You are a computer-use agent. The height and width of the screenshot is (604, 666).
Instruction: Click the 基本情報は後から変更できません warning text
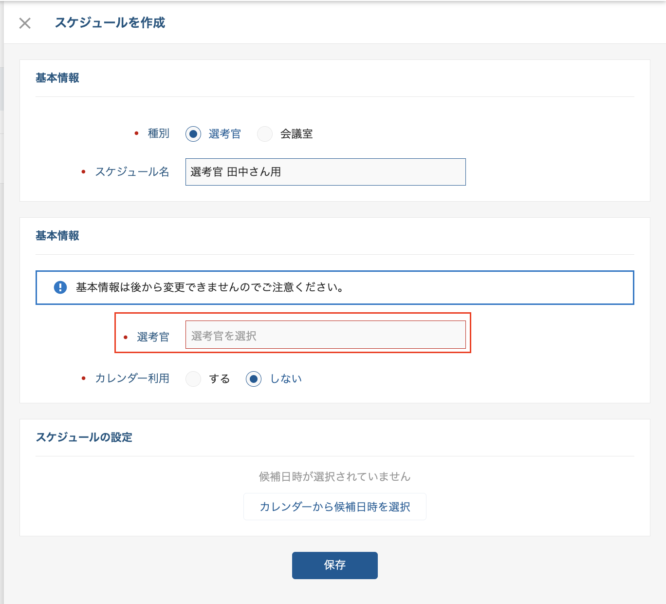(x=210, y=287)
